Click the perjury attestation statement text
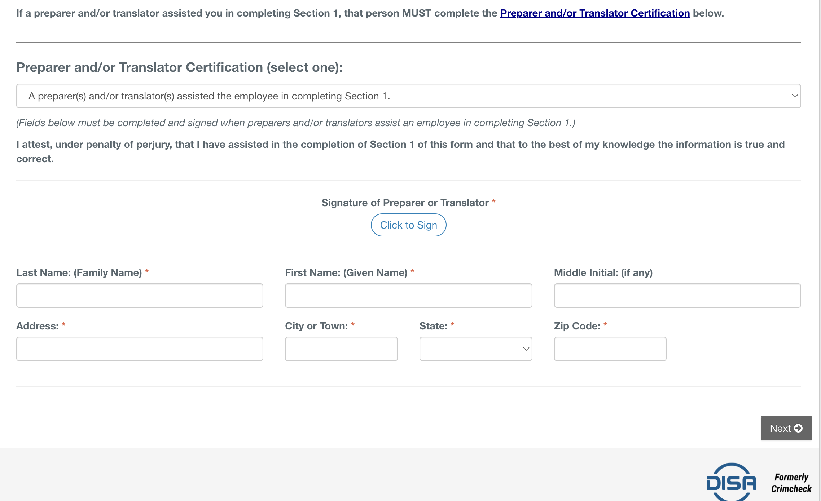Viewport: 821px width, 501px height. point(400,145)
